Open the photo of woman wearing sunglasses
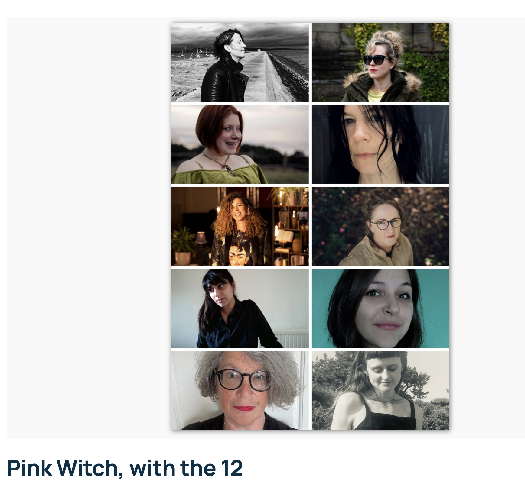Viewport: 525px width, 484px height. tap(380, 62)
